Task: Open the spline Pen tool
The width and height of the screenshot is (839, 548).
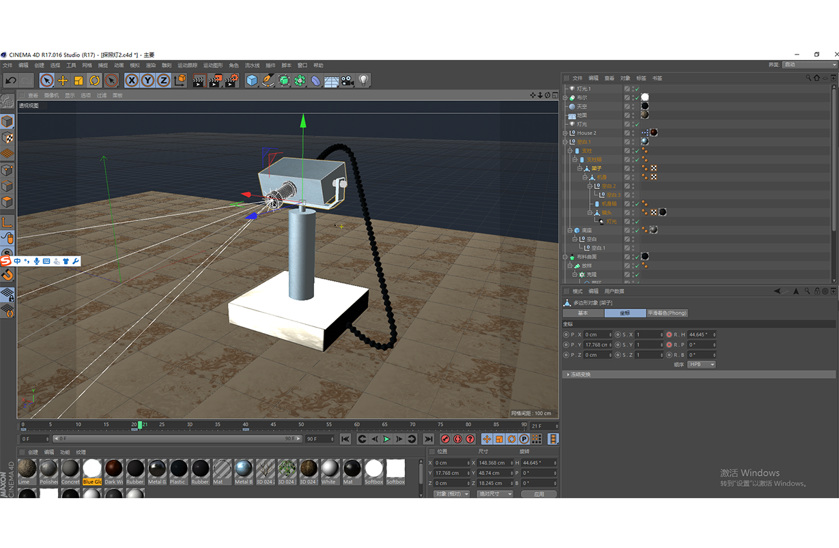Action: [x=268, y=81]
